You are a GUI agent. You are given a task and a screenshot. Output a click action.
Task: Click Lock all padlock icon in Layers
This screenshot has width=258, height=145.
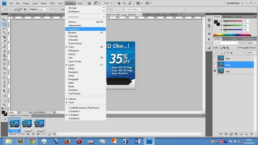231,53
